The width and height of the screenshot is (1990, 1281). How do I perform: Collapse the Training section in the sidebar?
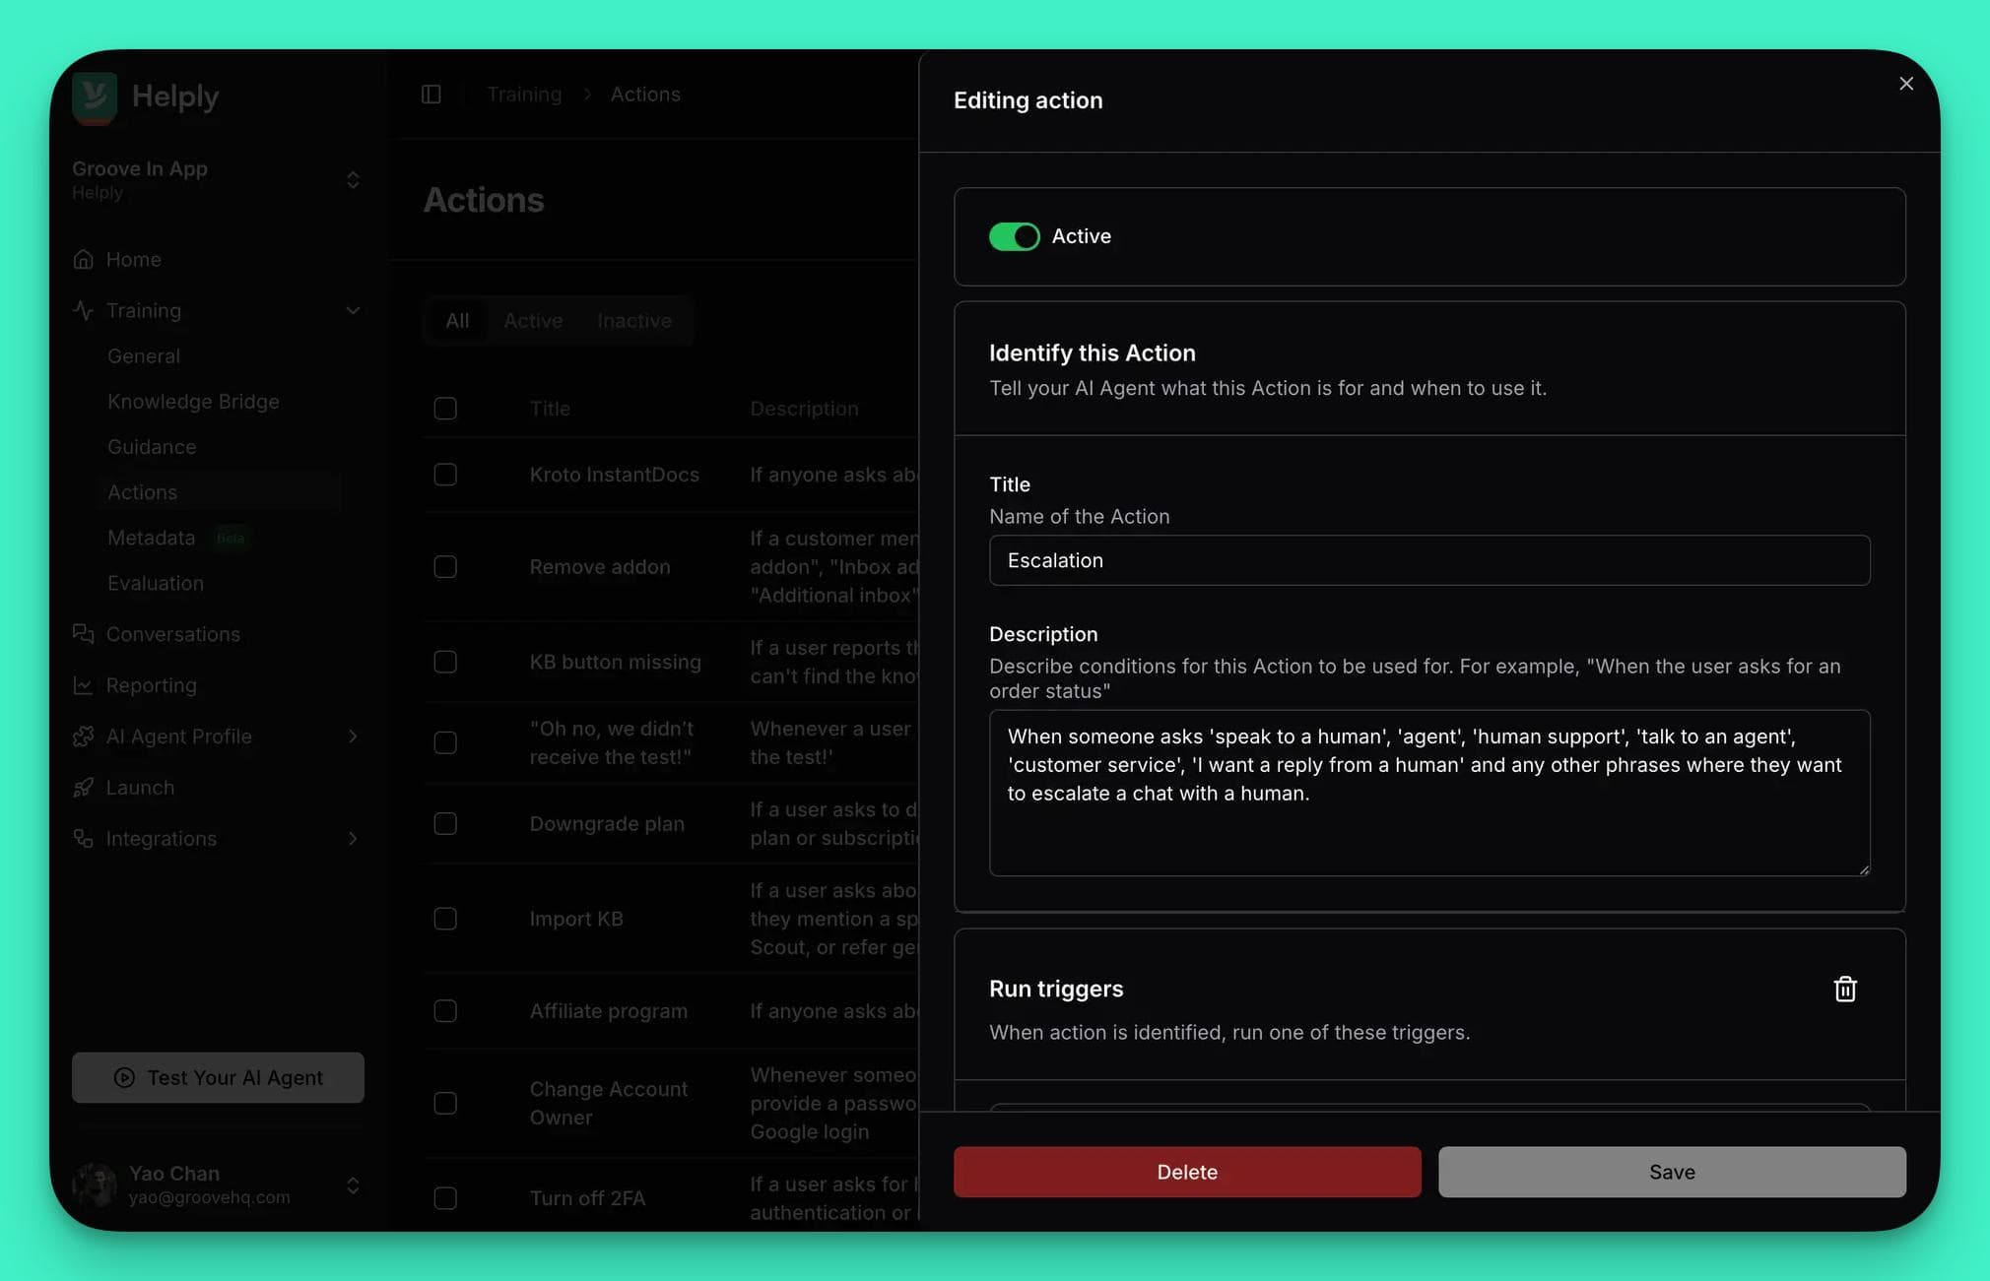click(354, 310)
